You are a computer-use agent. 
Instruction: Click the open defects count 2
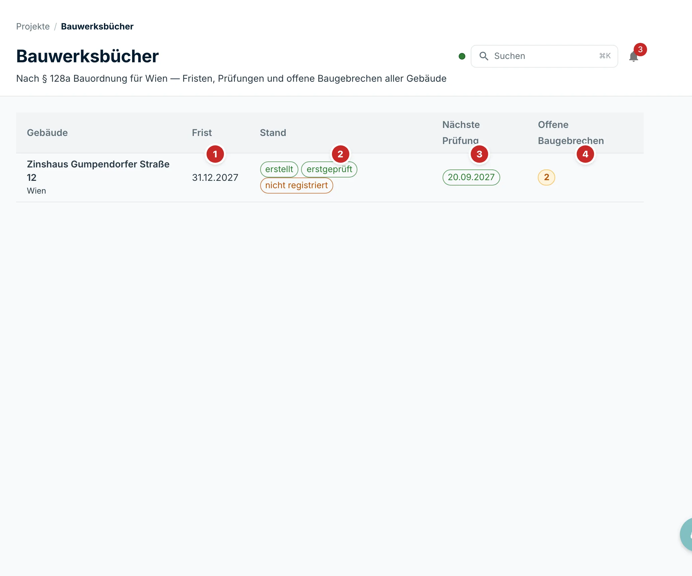[x=546, y=177]
